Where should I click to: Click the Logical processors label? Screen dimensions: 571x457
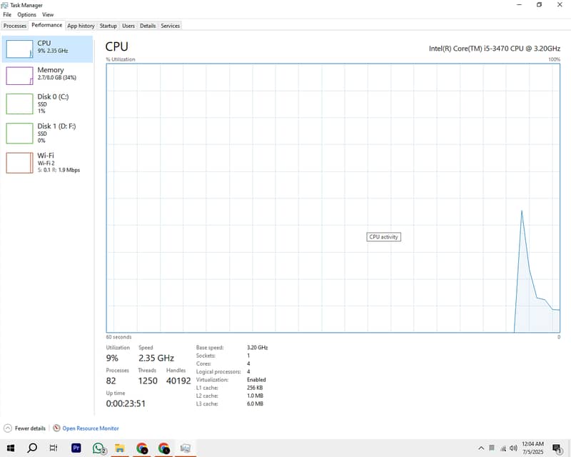point(218,372)
